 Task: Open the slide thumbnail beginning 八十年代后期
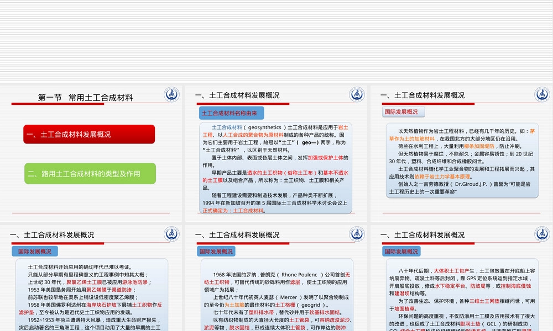point(461,278)
